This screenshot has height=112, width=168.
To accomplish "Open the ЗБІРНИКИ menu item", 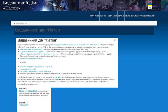I will click(112, 16).
